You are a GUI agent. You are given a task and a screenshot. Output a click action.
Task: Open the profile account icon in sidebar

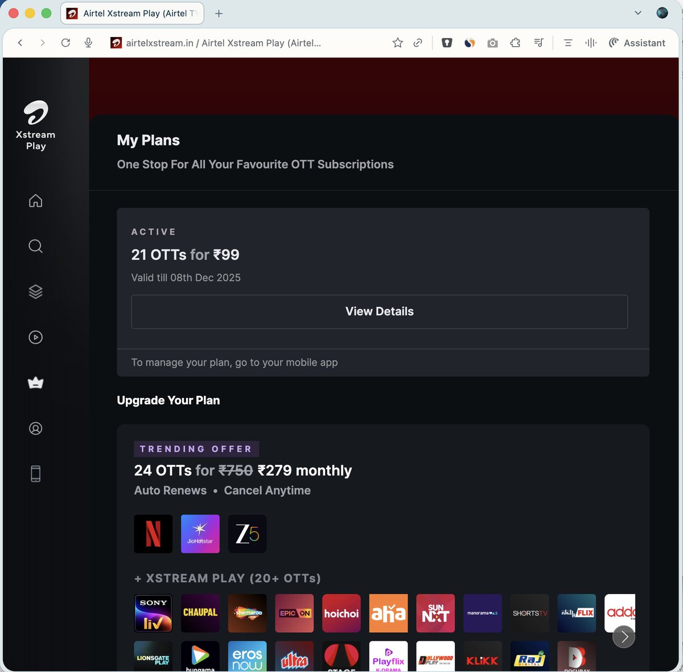(x=35, y=428)
